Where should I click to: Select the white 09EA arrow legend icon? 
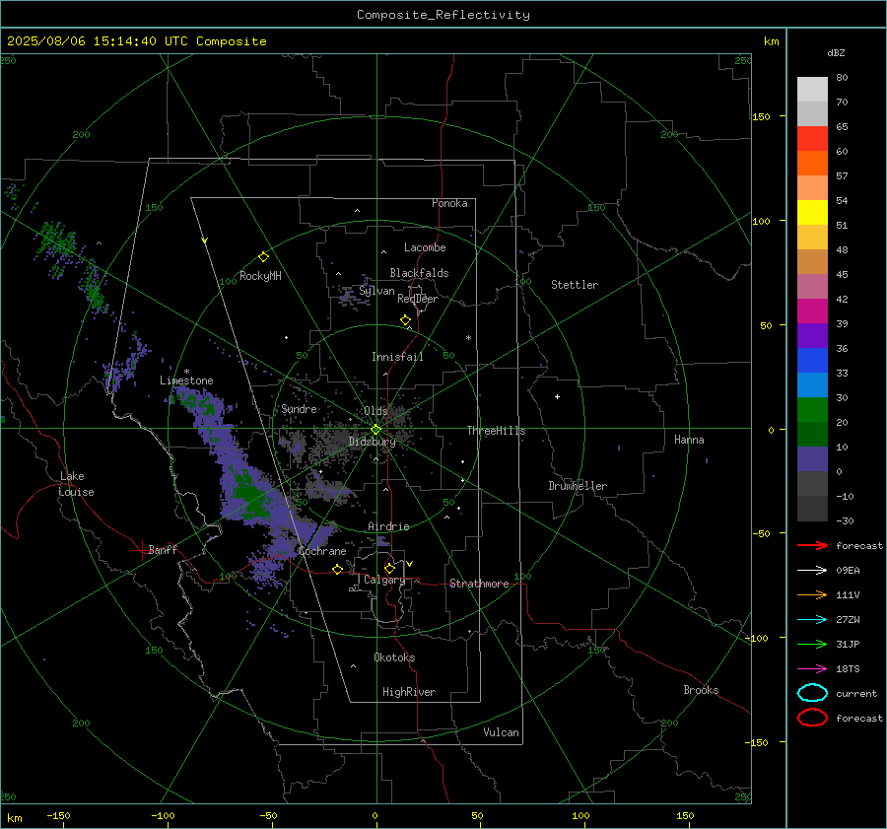(812, 571)
